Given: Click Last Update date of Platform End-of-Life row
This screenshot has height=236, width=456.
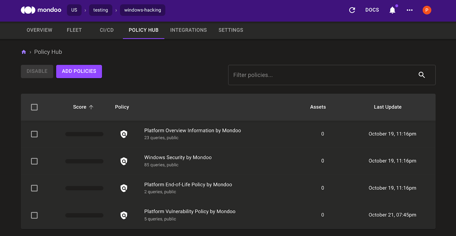Looking at the screenshot, I should [392, 188].
